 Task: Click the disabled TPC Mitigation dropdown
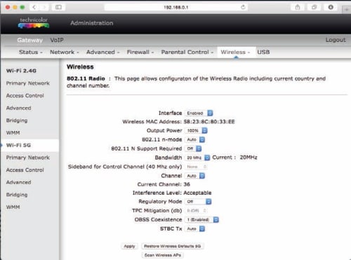[x=196, y=210]
